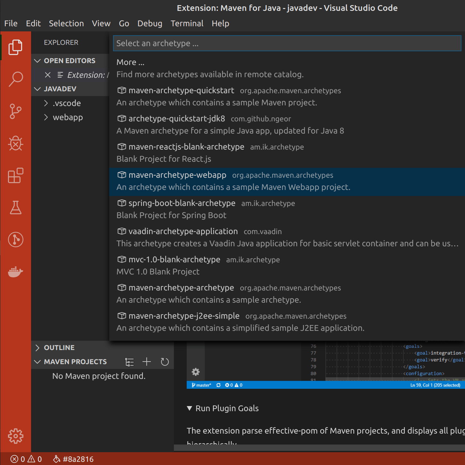The height and width of the screenshot is (465, 465).
Task: Open the Terminal menu
Action: (x=187, y=23)
